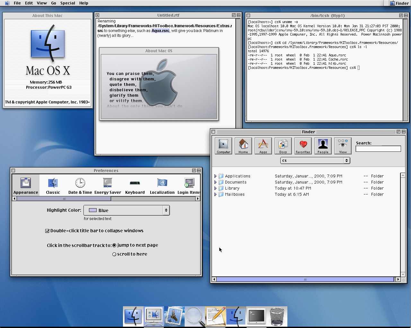Open the Special menu
The width and height of the screenshot is (411, 328).
pos(68,3)
